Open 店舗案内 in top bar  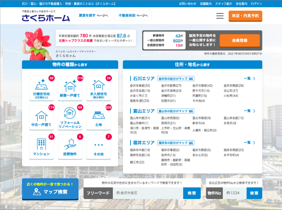[206, 3]
